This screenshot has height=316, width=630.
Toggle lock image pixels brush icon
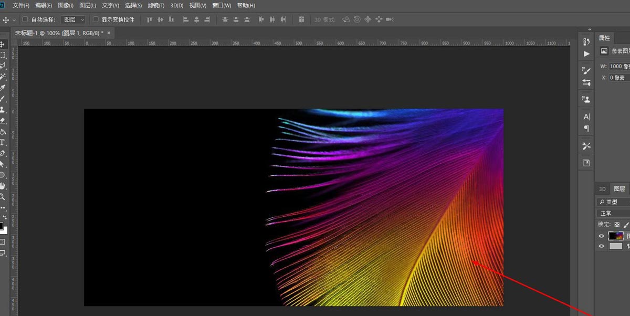pos(626,224)
